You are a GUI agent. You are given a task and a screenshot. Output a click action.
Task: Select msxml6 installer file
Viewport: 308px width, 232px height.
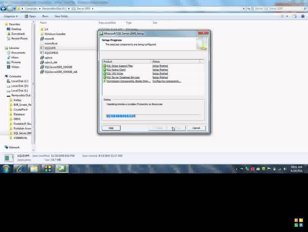click(49, 39)
